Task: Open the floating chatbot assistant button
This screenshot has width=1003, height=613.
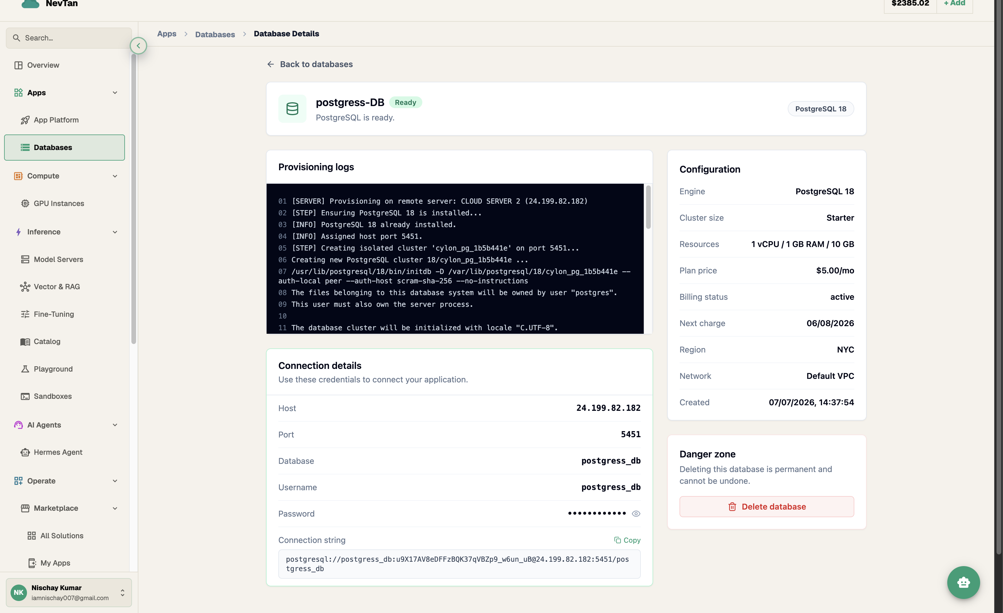Action: 963,582
